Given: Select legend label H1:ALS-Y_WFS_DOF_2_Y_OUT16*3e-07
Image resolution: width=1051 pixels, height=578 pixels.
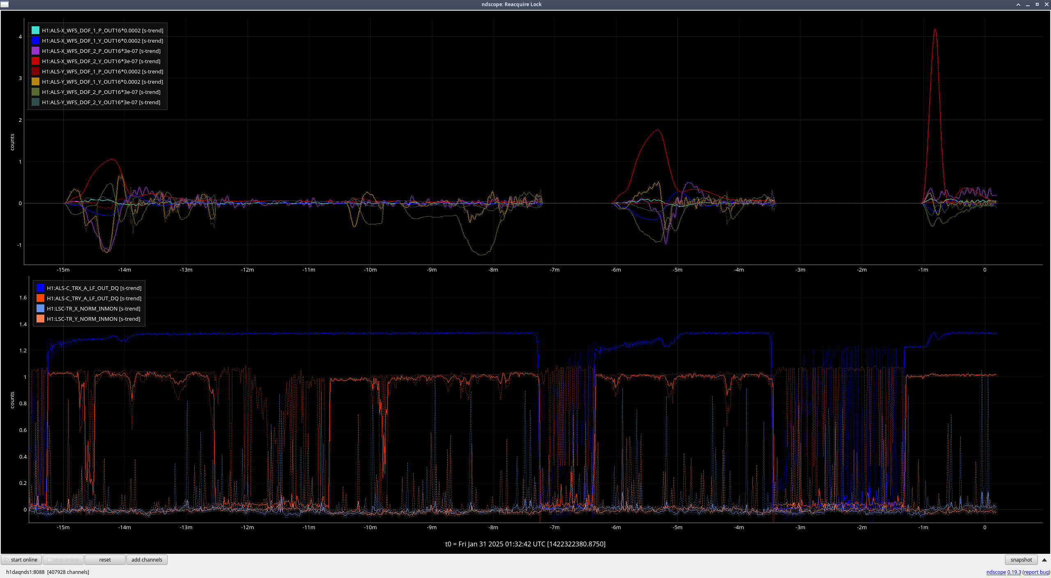Looking at the screenshot, I should point(101,102).
